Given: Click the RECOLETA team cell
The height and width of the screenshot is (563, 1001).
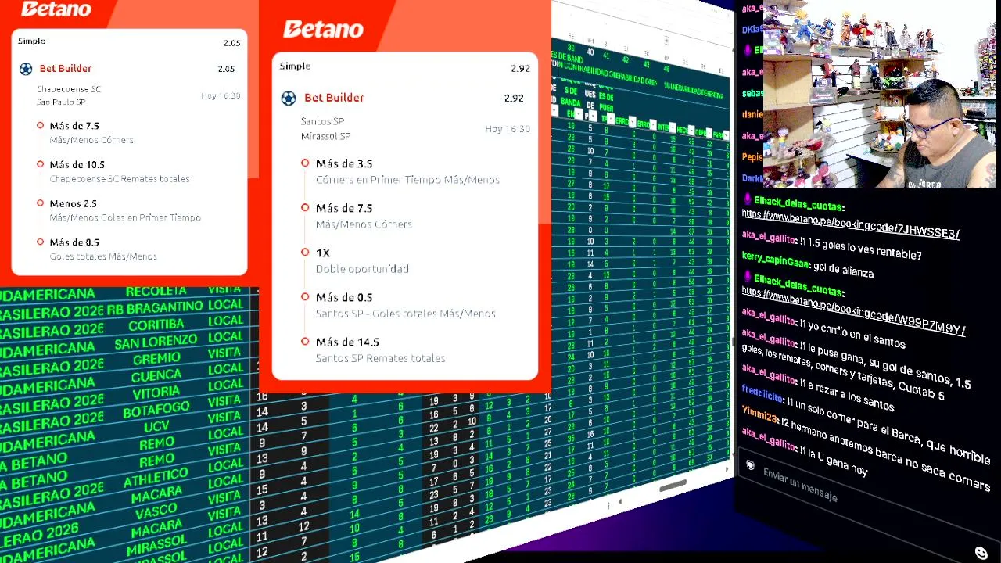Looking at the screenshot, I should point(156,291).
